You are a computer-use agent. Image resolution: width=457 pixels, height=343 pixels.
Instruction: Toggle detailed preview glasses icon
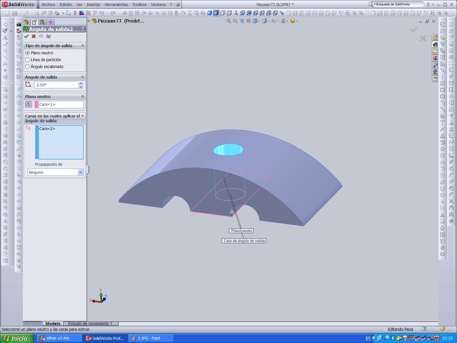(x=49, y=36)
